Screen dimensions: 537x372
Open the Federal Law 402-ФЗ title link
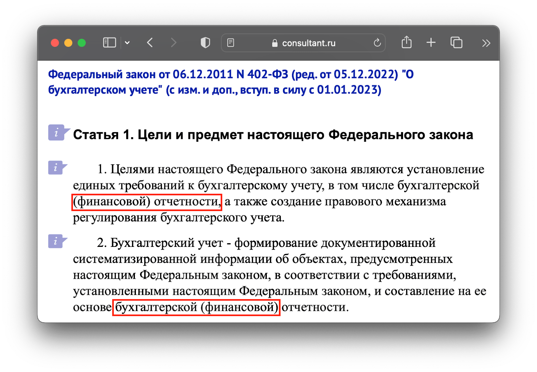[231, 82]
